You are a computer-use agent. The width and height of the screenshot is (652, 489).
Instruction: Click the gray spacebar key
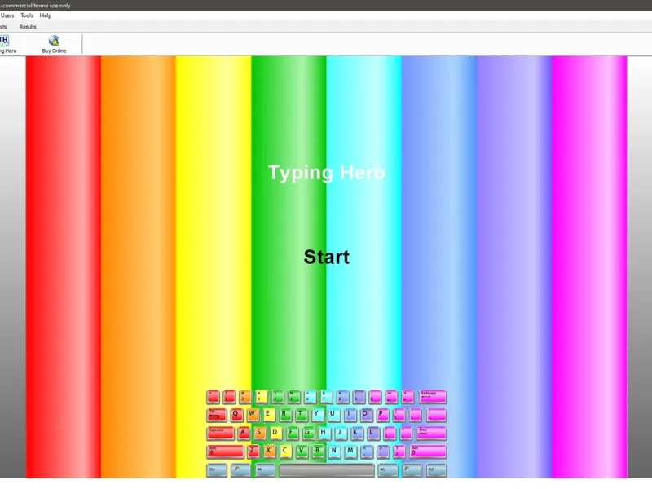coord(327,470)
